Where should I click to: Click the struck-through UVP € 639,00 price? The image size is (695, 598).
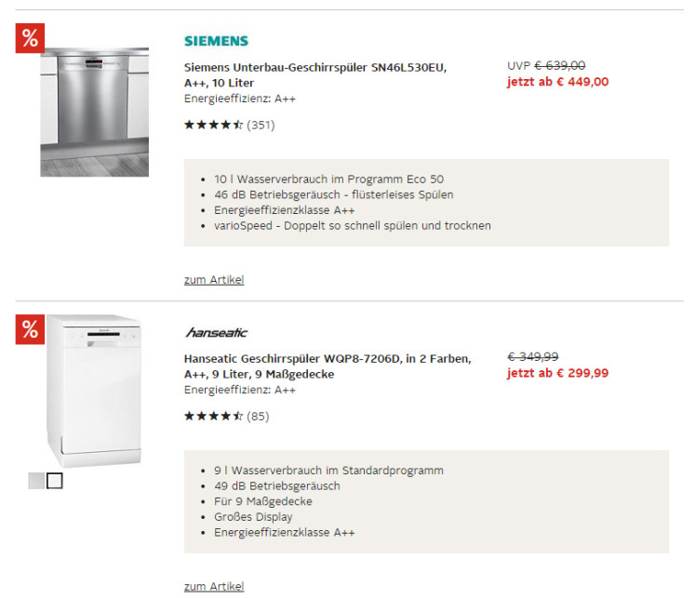click(546, 65)
